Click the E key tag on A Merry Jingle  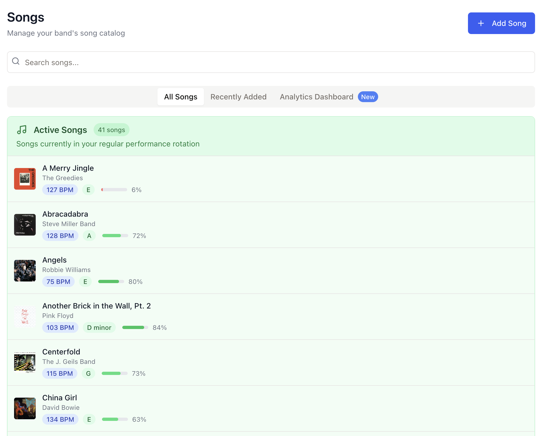pos(88,190)
